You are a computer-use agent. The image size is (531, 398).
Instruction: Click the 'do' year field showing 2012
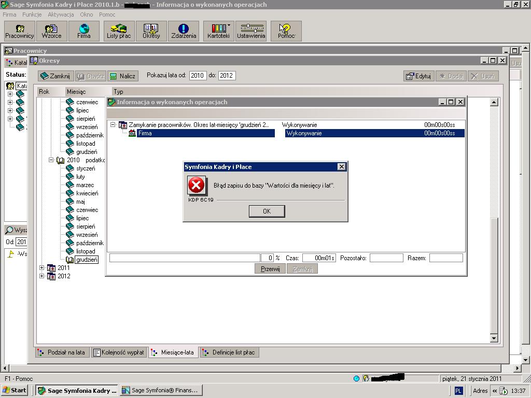pos(227,76)
